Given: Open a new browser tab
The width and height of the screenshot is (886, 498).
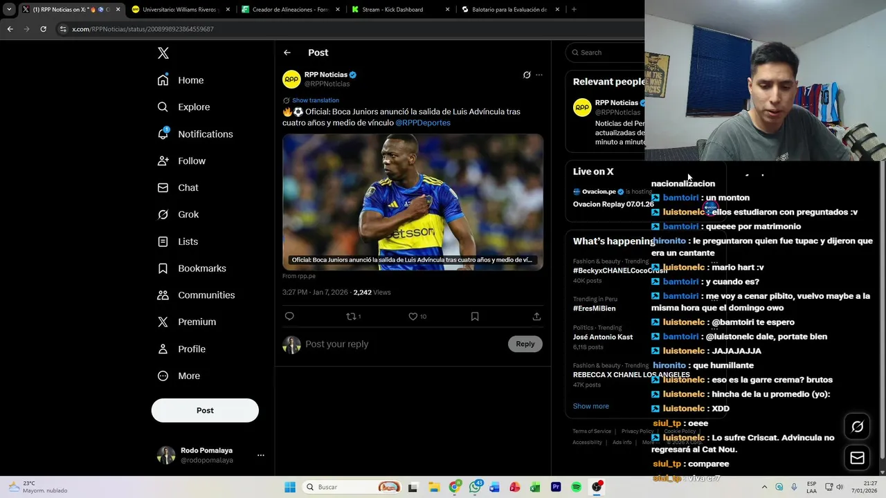Looking at the screenshot, I should [574, 10].
